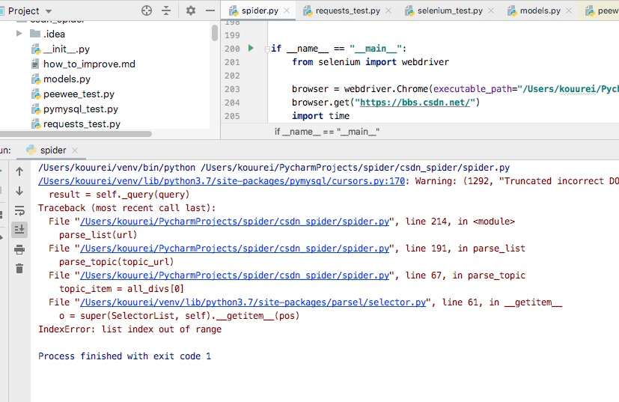Switch to the spider.py editor tab
This screenshot has height=402, width=619.
tap(260, 10)
